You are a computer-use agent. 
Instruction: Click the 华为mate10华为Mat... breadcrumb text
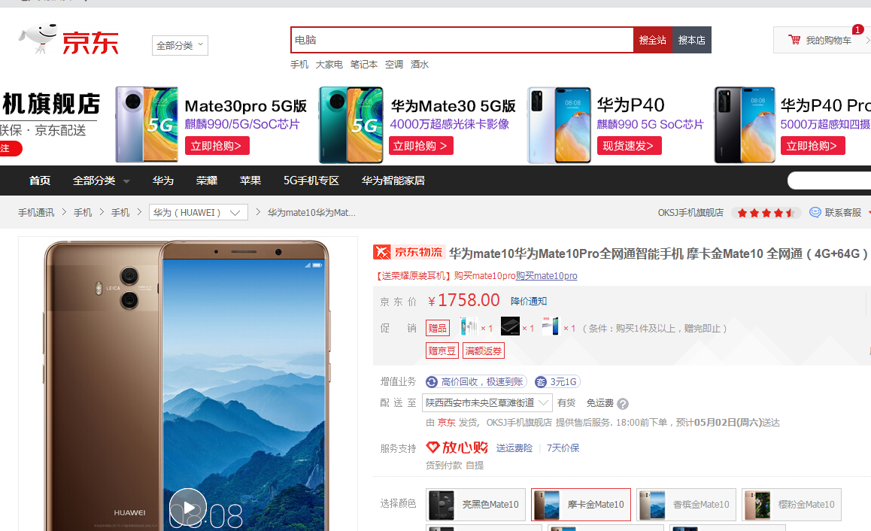pos(311,213)
